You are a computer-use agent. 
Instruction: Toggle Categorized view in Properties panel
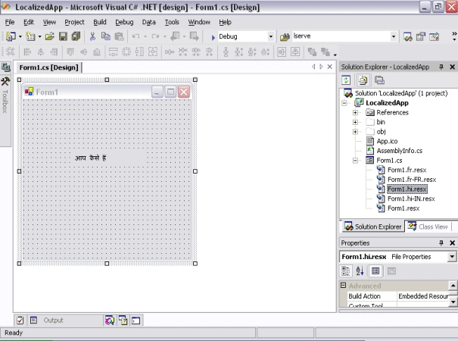click(346, 271)
